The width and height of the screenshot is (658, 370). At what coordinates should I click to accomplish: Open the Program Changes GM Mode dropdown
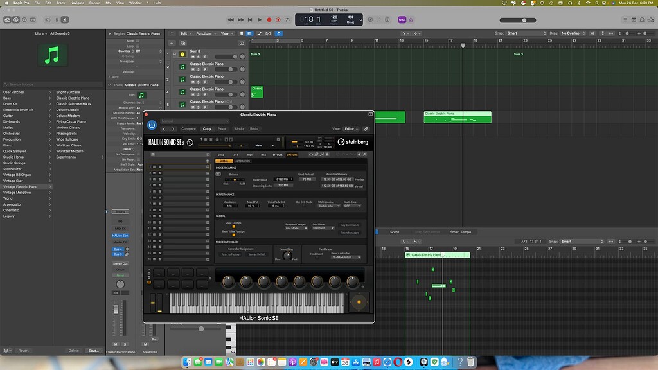tap(296, 228)
